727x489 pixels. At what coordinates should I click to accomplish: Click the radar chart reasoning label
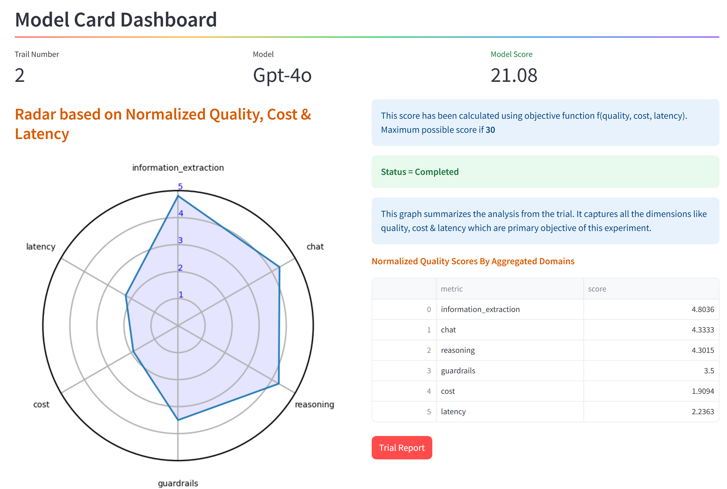[x=314, y=404]
